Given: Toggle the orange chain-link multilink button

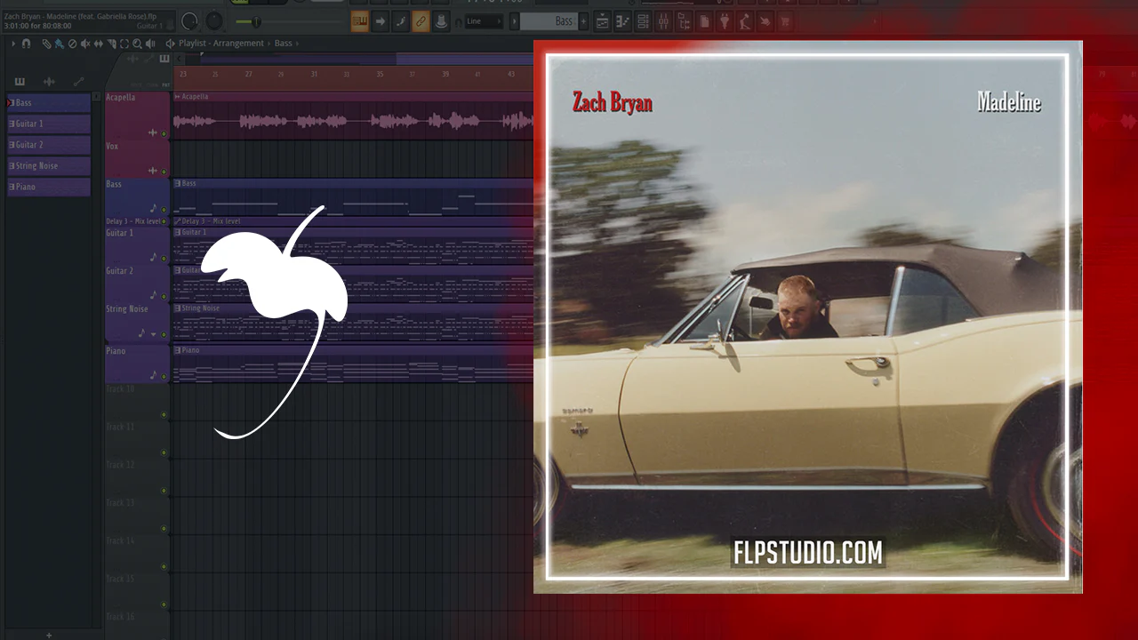Looking at the screenshot, I should coord(421,21).
